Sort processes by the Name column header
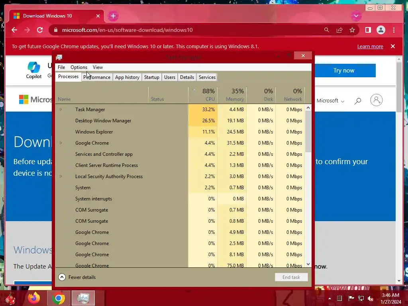Image resolution: width=408 pixels, height=306 pixels. (x=102, y=95)
